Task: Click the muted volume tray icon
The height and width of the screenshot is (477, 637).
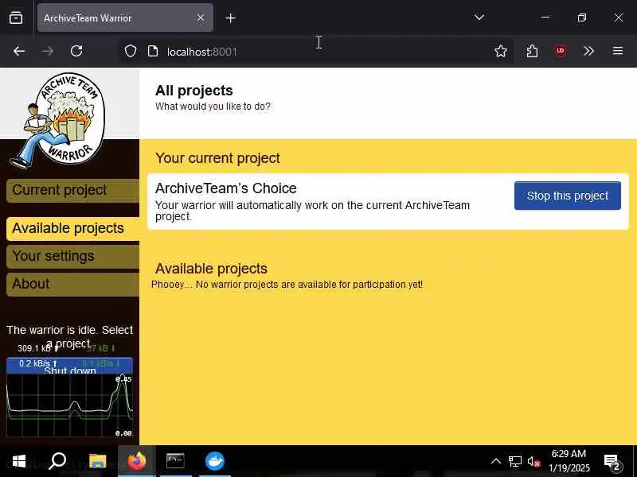Action: [533, 462]
